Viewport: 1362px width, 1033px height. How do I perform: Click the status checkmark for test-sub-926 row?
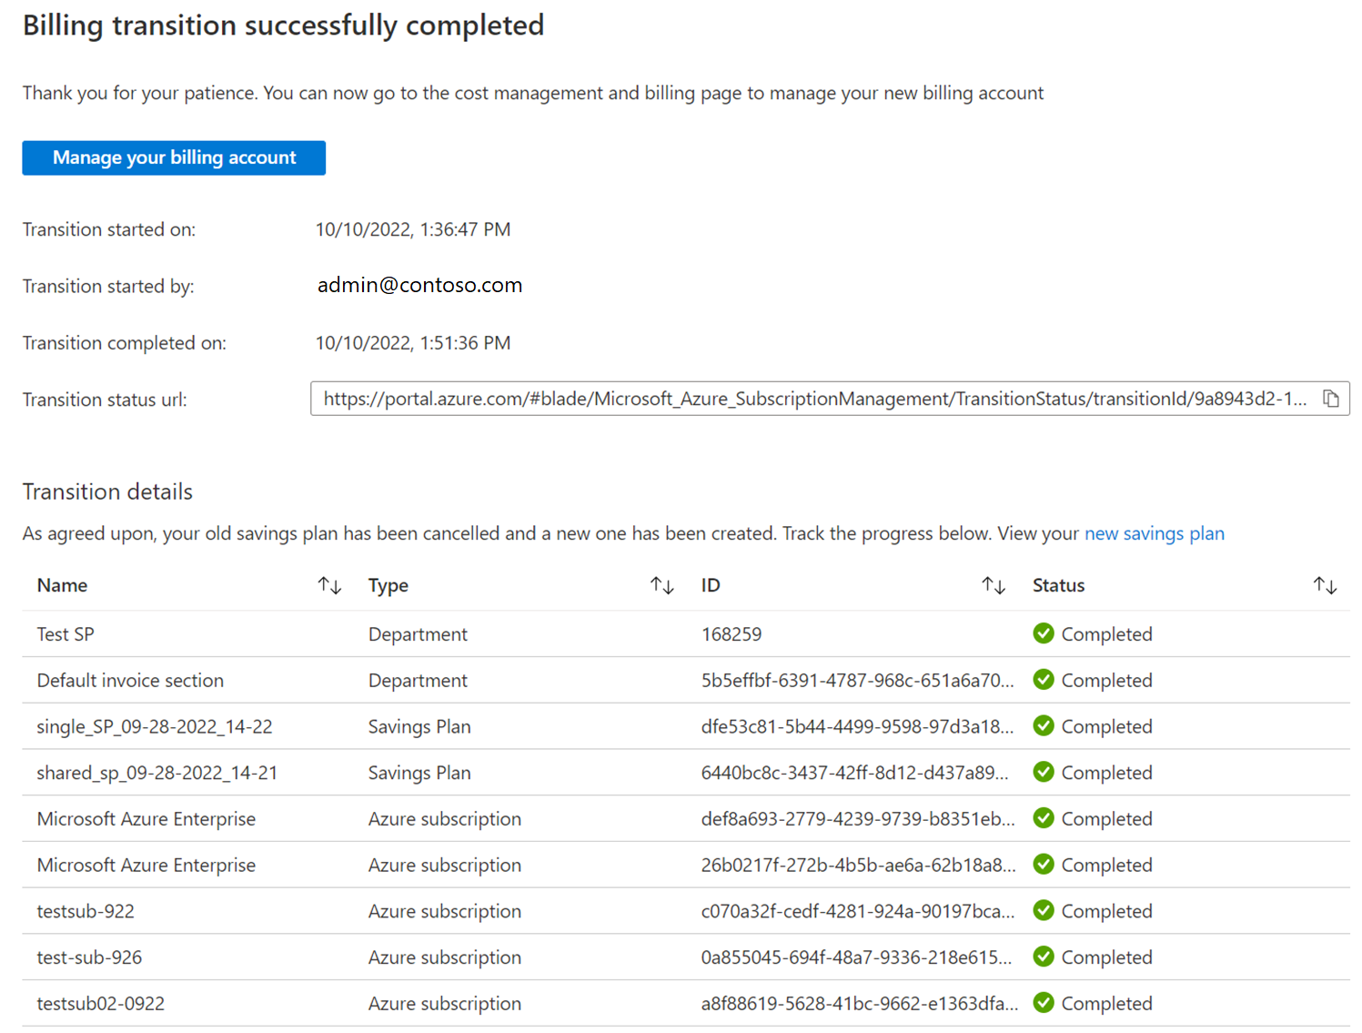1044,957
